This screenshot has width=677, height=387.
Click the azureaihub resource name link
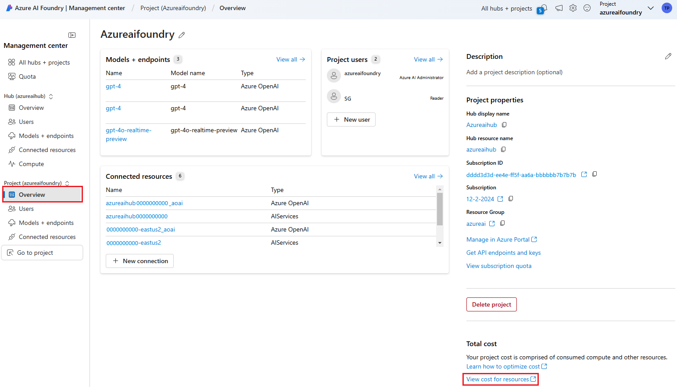coord(481,149)
